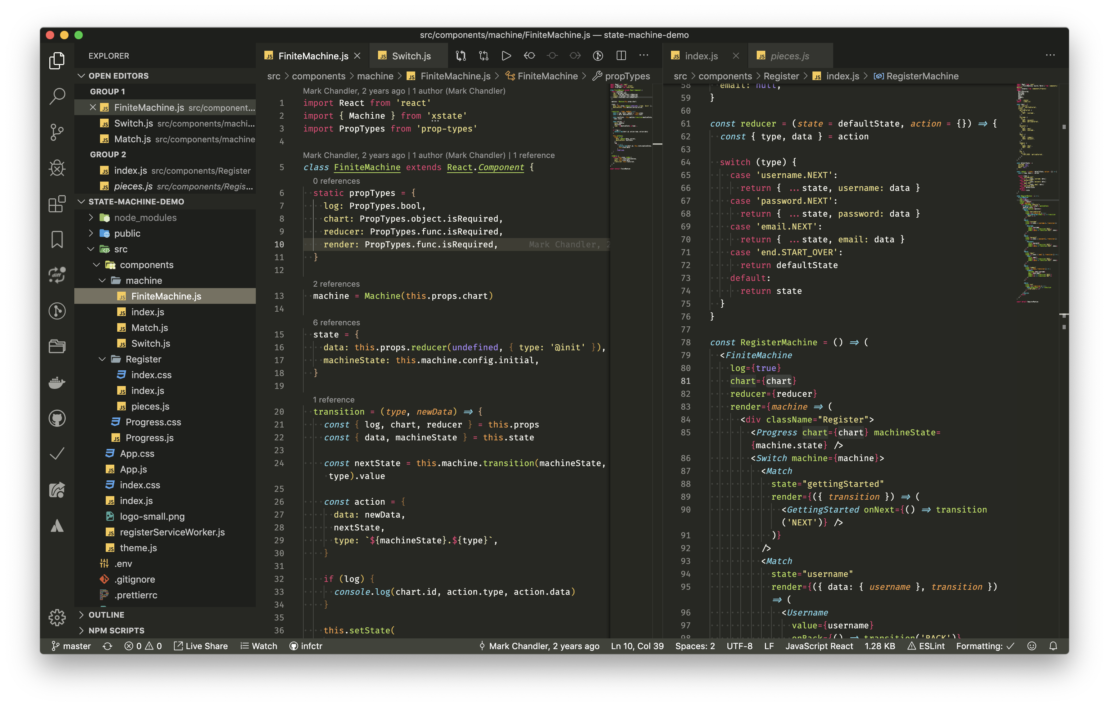This screenshot has height=707, width=1109.
Task: Open the left editor More Actions ellipsis
Action: (x=644, y=56)
